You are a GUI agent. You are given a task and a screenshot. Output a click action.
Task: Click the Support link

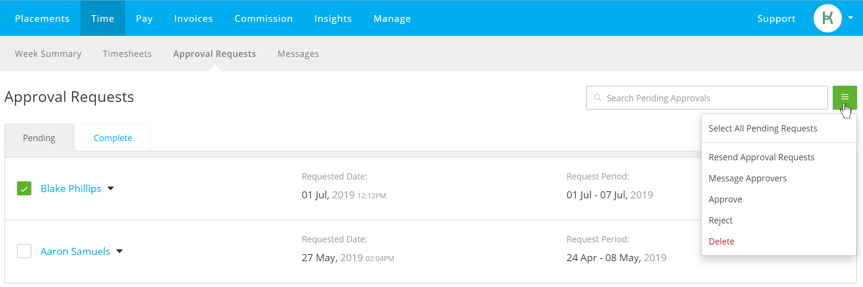776,18
